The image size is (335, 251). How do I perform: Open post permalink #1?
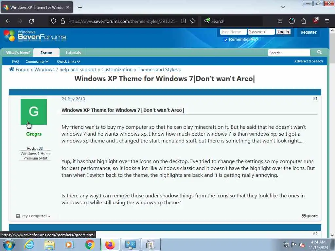315,99
